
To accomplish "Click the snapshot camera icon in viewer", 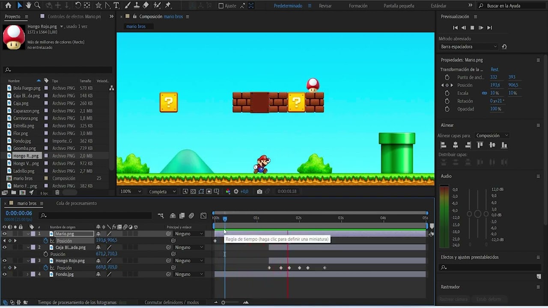I will point(259,192).
